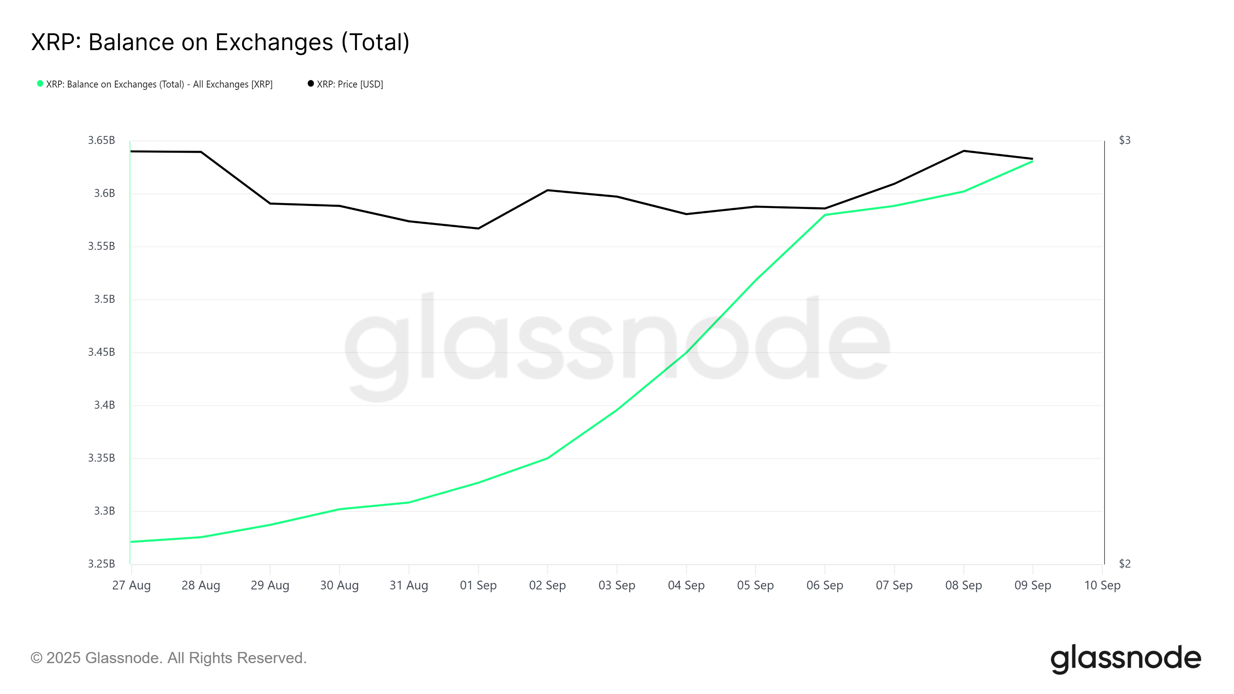Select the 06 Sep date label
This screenshot has height=694, width=1234.
(x=824, y=585)
